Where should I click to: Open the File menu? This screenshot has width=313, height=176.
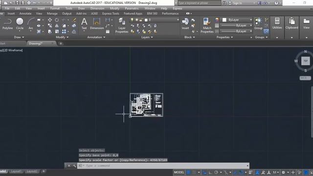pyautogui.click(x=7, y=8)
